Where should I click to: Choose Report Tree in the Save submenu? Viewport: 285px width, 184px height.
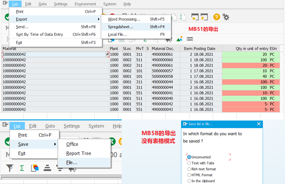tap(84, 153)
